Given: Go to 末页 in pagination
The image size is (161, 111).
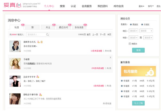Looking at the screenshot, I should [109, 34].
